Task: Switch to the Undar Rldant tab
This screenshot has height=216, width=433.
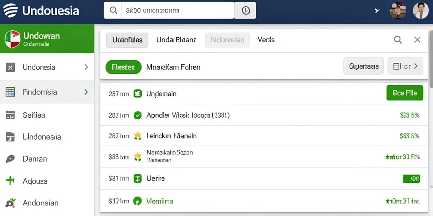Action: click(x=176, y=40)
